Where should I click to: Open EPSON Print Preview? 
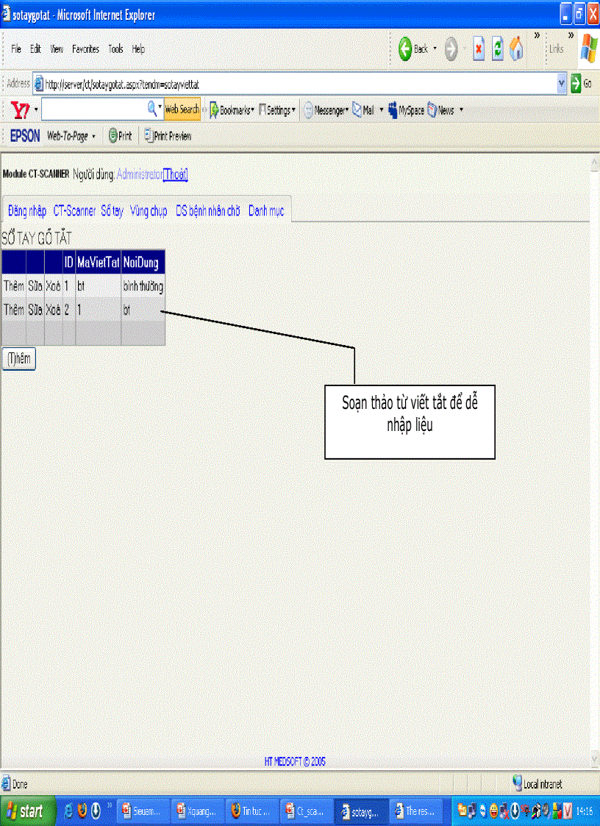[168, 136]
